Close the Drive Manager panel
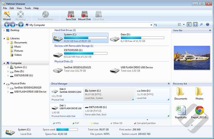214x139 pixels. pos(169,84)
